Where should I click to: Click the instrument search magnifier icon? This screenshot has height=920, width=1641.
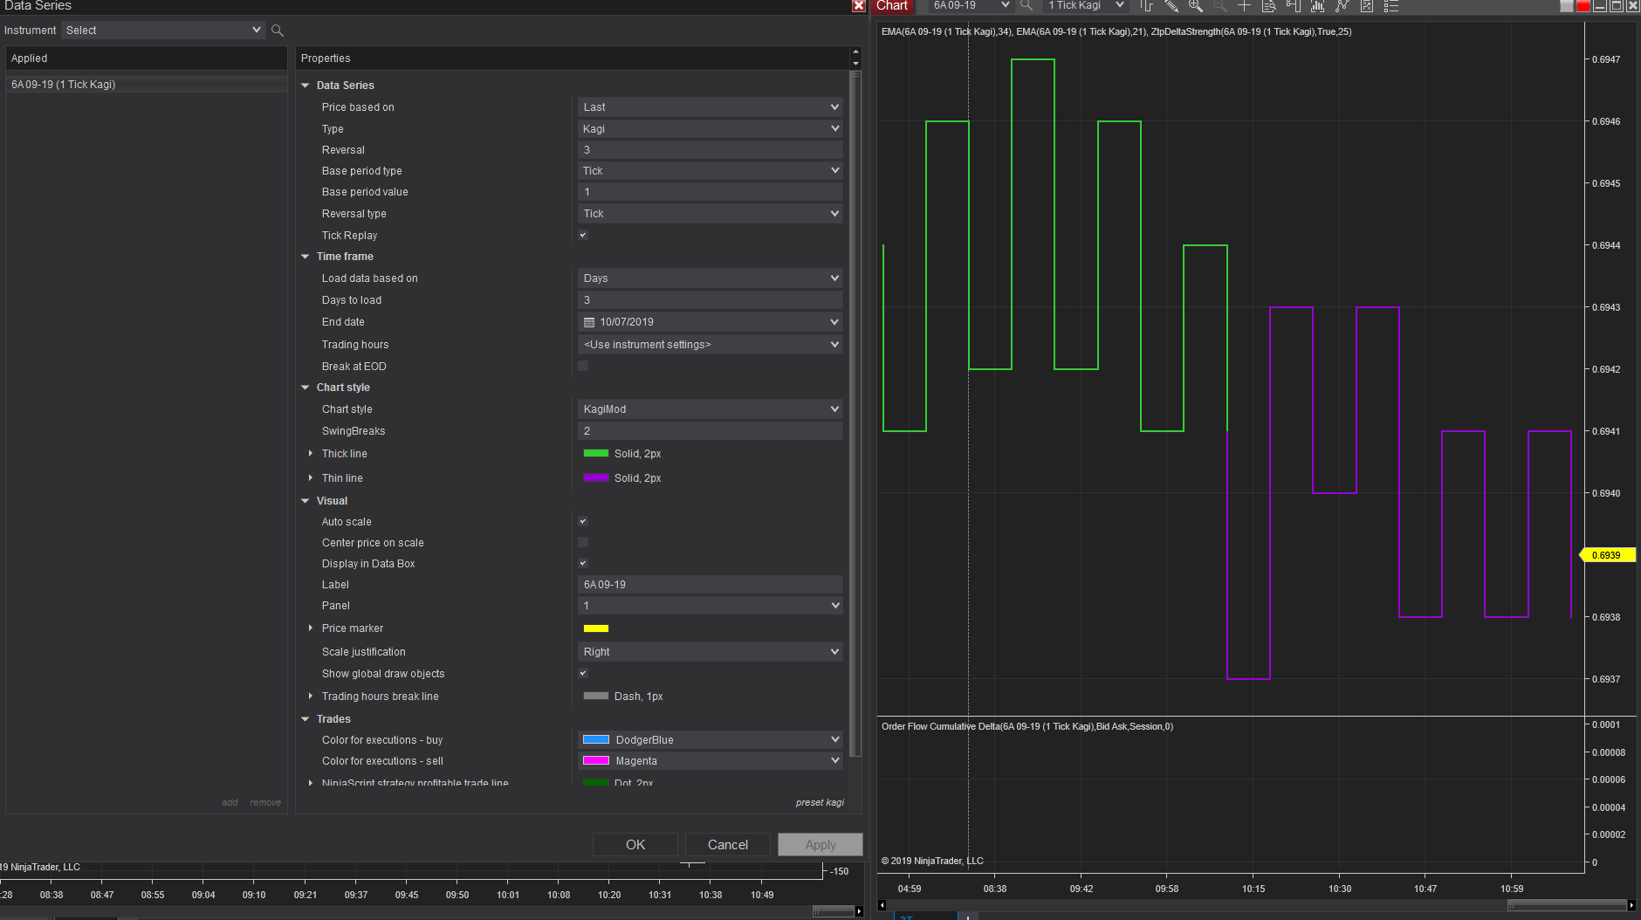[x=278, y=31]
